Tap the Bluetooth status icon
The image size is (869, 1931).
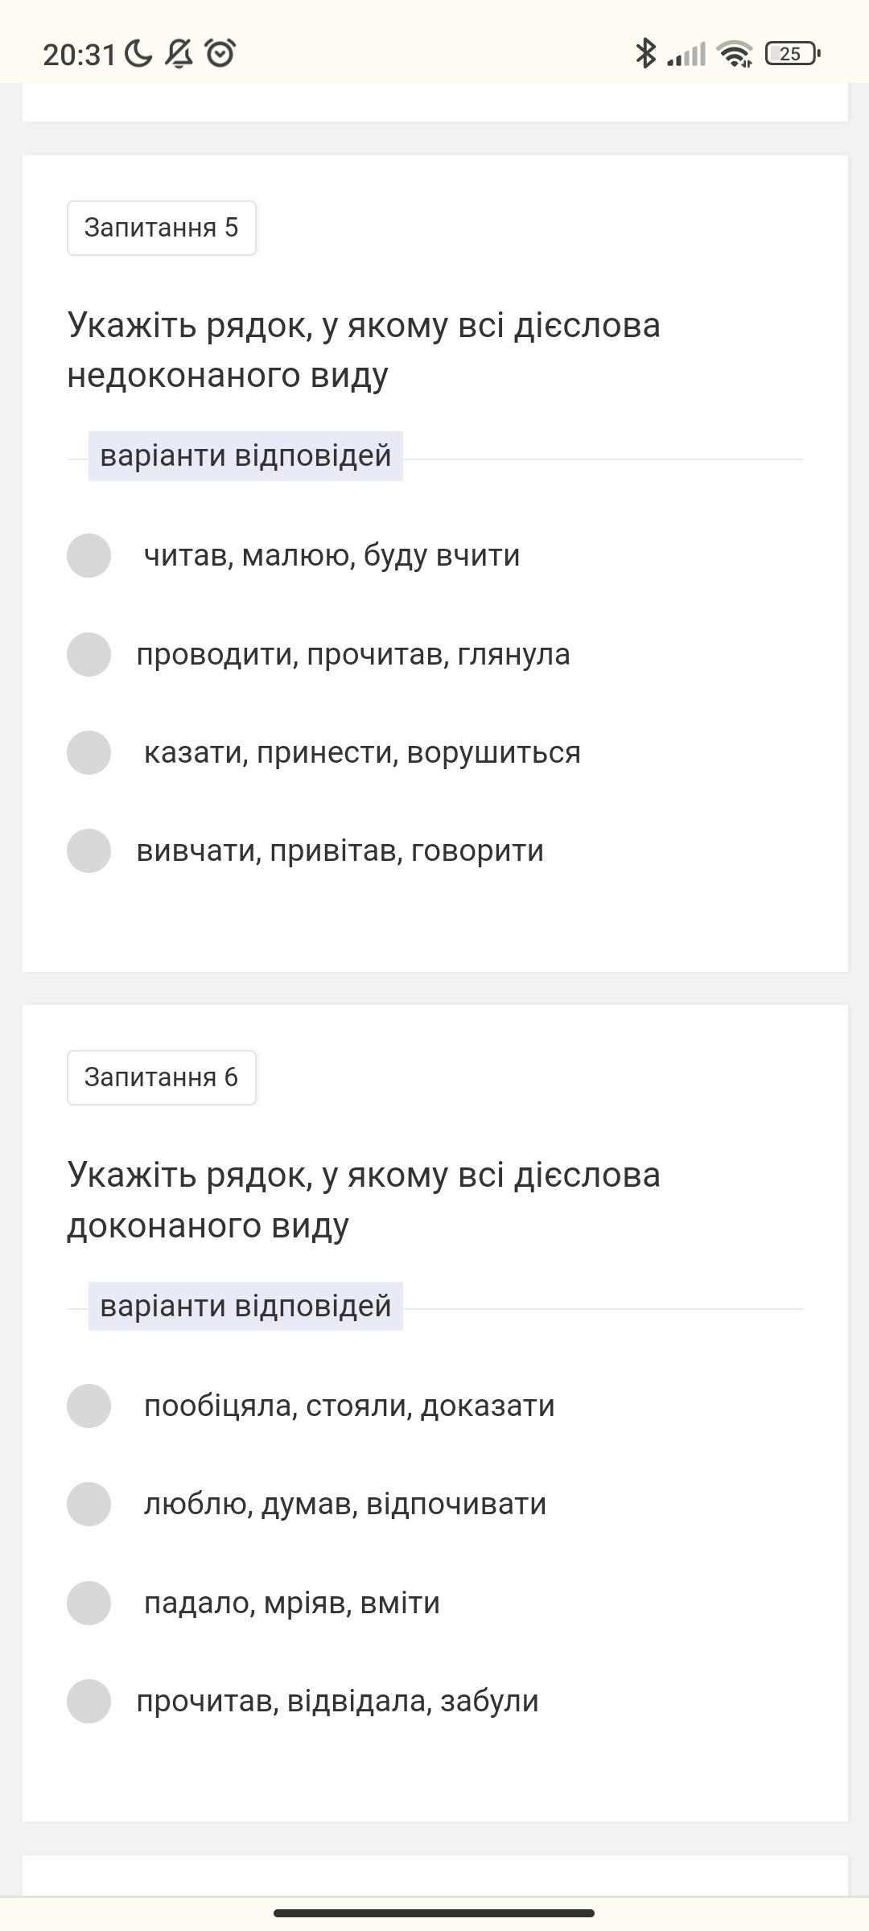click(645, 54)
